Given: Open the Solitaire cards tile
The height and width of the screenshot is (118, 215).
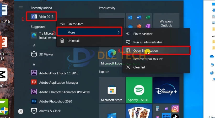Looking at the screenshot, I should 139,111.
